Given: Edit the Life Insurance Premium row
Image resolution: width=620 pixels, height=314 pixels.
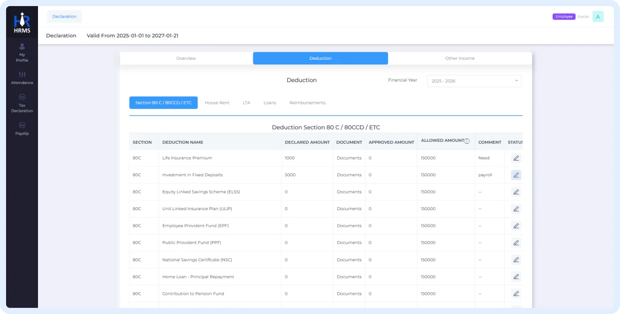Looking at the screenshot, I should [516, 158].
